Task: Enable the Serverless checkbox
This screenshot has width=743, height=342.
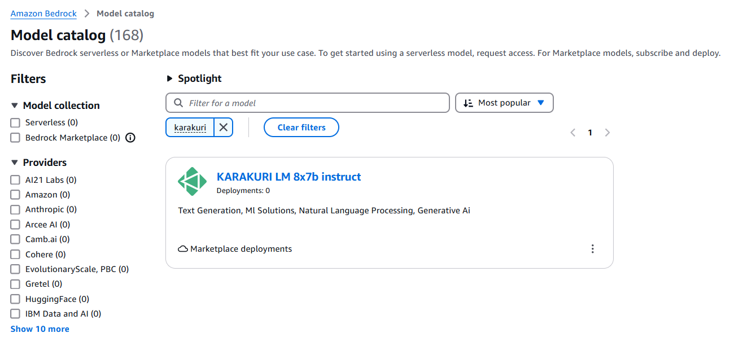Action: [x=15, y=122]
